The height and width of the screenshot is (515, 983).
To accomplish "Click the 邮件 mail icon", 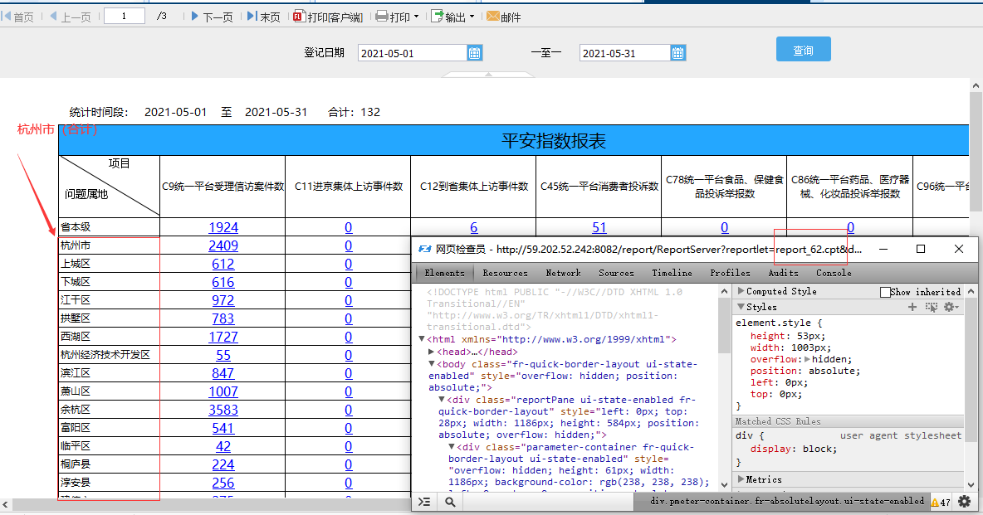I will (493, 17).
